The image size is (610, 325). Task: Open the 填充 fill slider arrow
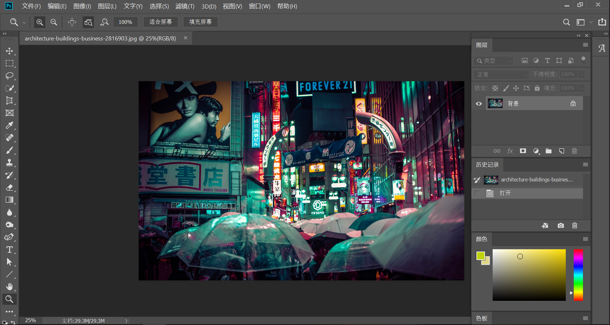click(x=582, y=88)
